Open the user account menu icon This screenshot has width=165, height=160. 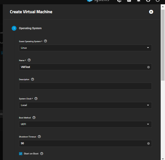[148, 1]
